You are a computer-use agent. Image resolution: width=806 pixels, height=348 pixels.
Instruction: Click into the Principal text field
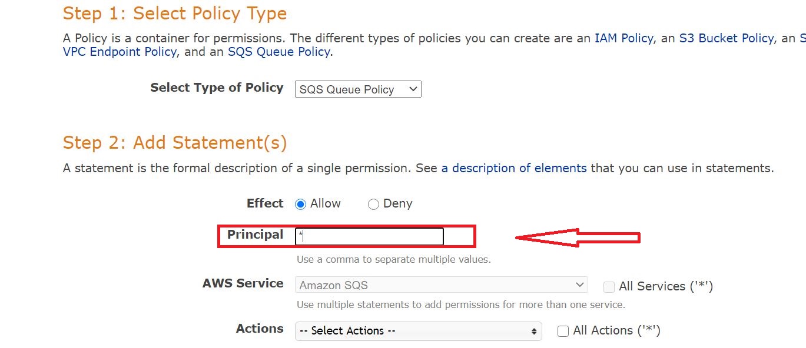(x=369, y=236)
